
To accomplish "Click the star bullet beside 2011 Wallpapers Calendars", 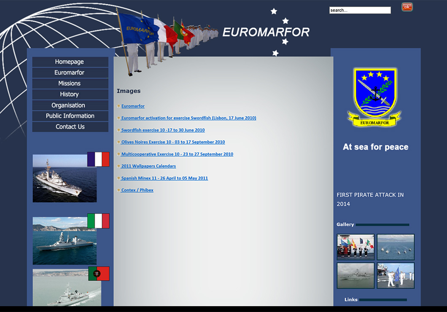I will pos(118,166).
